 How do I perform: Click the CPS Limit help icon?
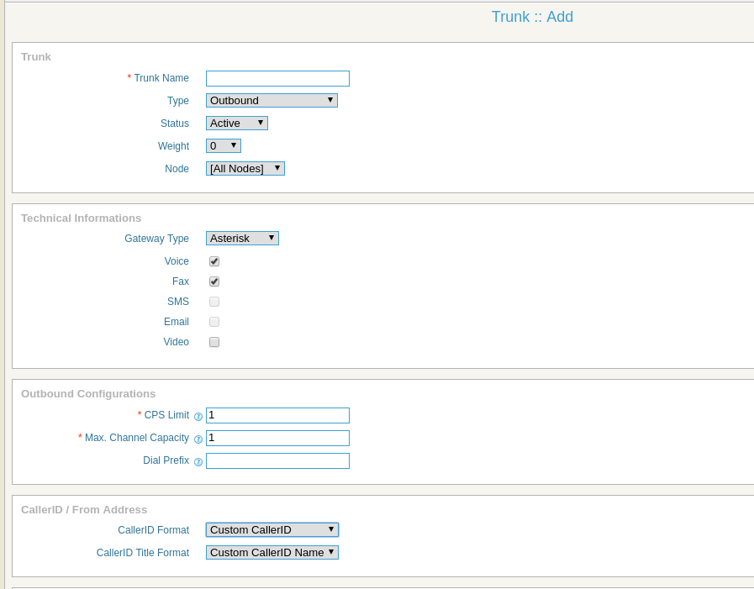(x=198, y=417)
